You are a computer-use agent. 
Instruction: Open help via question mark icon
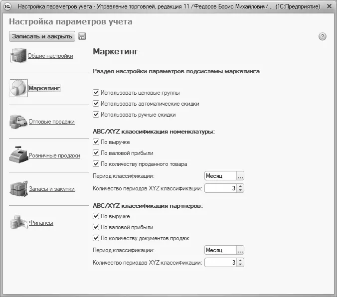[x=322, y=36]
